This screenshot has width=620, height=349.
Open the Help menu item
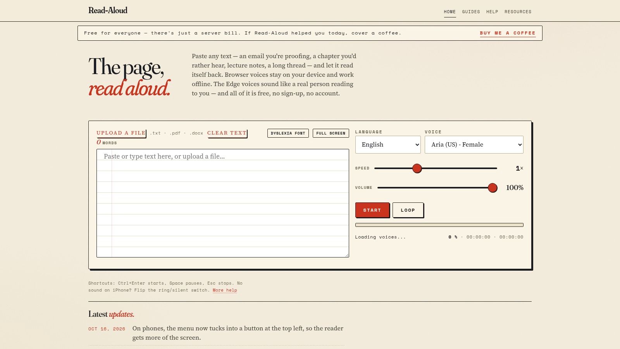[x=492, y=12]
